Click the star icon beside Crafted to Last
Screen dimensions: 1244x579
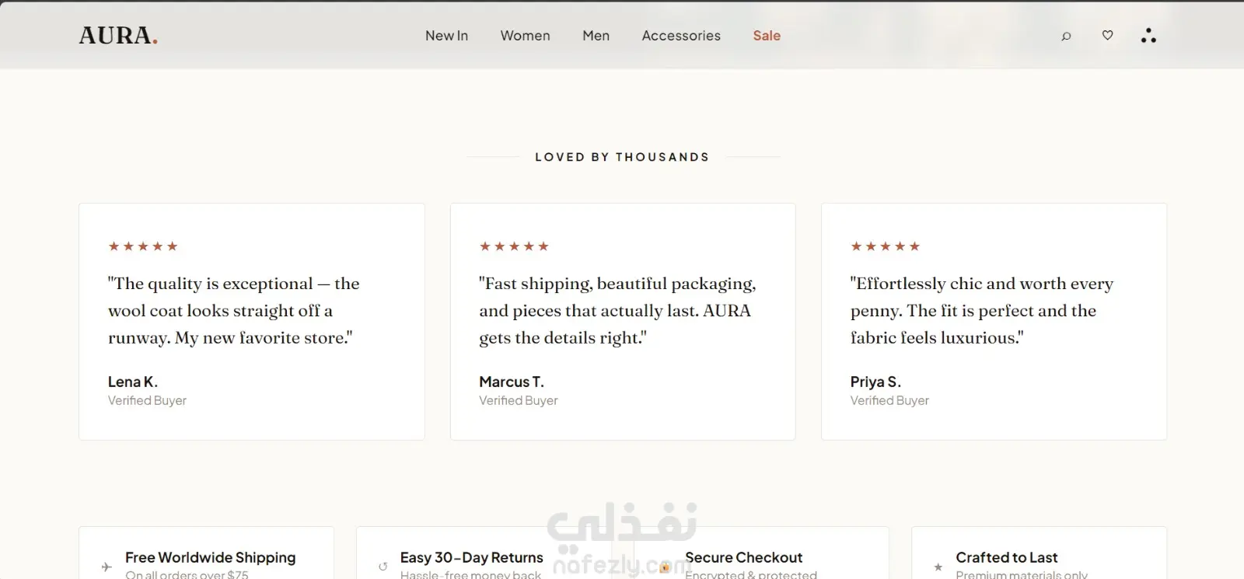(x=938, y=567)
